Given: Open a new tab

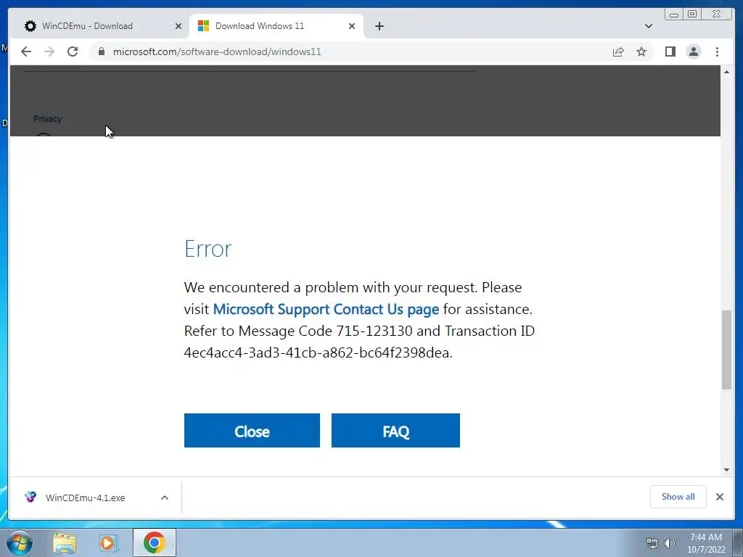Looking at the screenshot, I should coord(379,26).
